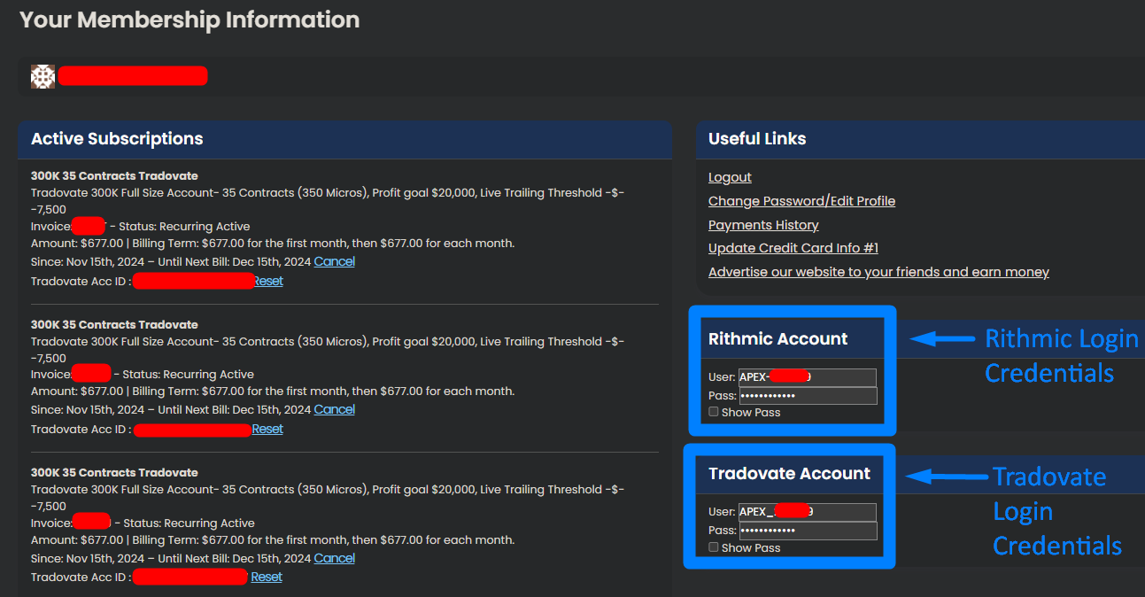Viewport: 1145px width, 597px height.
Task: View Payments History
Action: pos(763,225)
